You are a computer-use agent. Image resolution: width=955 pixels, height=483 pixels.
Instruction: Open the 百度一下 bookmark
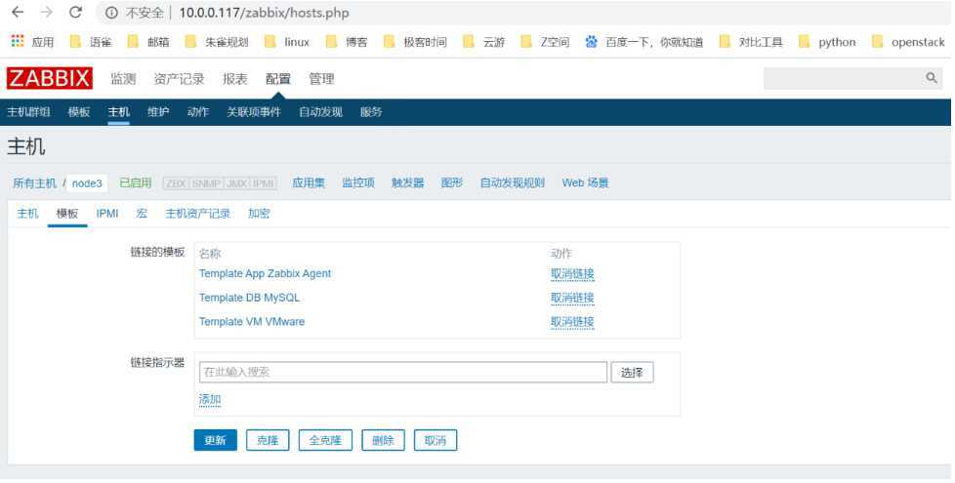pos(644,42)
